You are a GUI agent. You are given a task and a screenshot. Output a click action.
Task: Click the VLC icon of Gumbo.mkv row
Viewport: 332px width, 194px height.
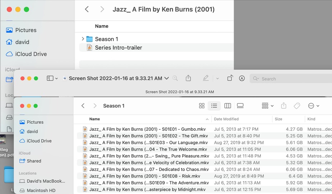pyautogui.click(x=85, y=129)
